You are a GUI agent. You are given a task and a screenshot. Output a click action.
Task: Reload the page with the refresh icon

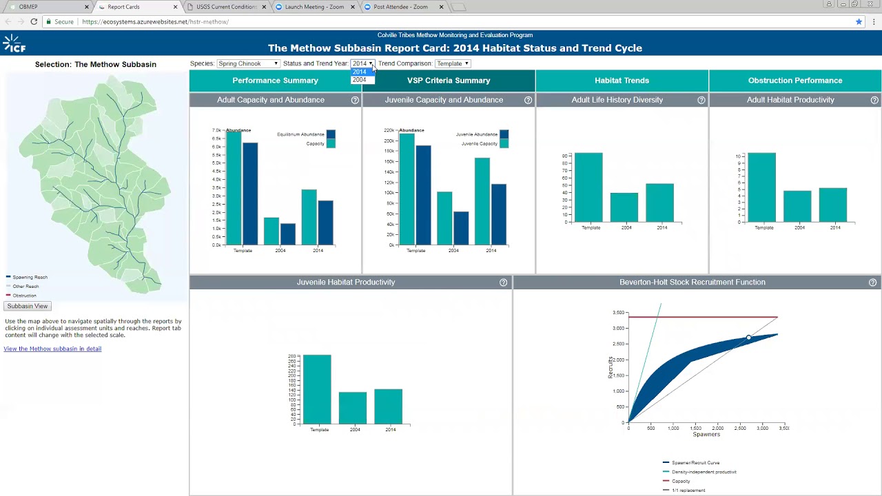pyautogui.click(x=34, y=21)
